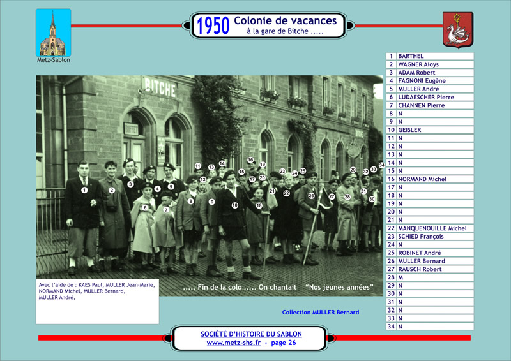Click person marker 22 in the photo
511x361 pixels.
tap(286, 193)
